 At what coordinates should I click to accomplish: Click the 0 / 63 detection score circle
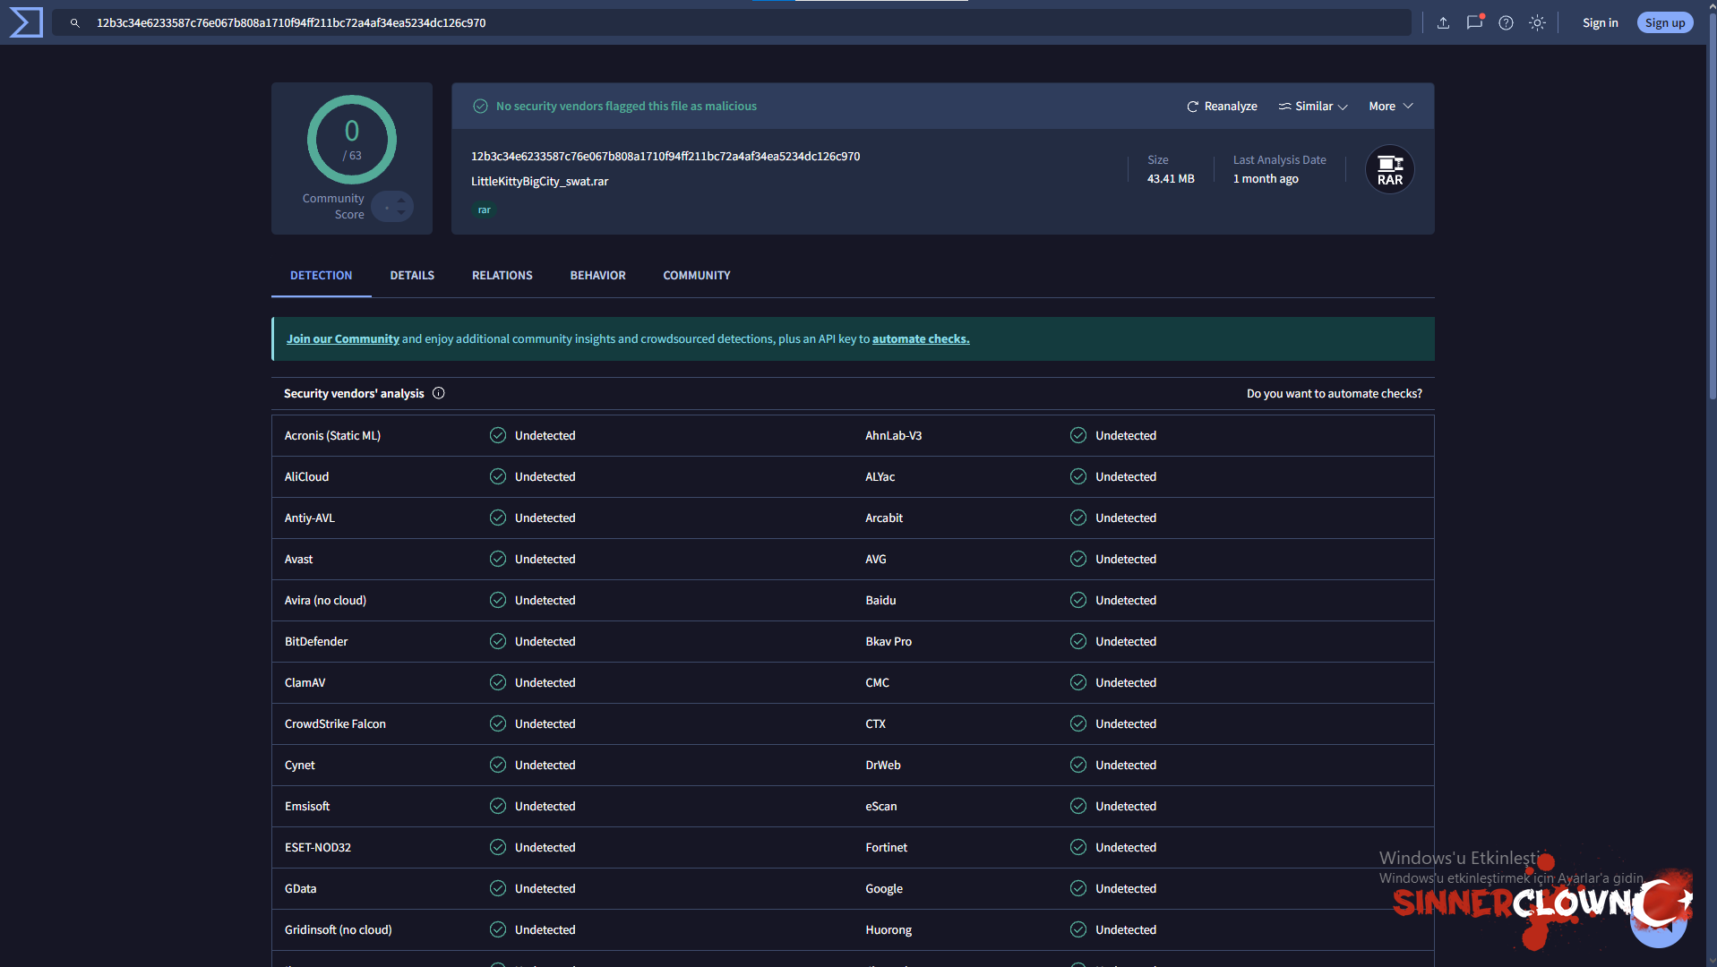click(352, 140)
